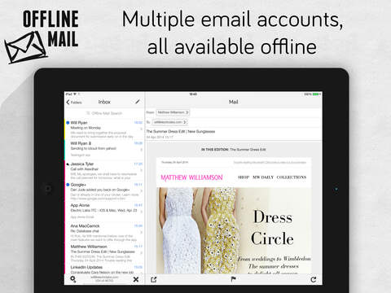Click the MW DAILY newsletter link
Screen dimensions: 391x293
click(x=263, y=177)
